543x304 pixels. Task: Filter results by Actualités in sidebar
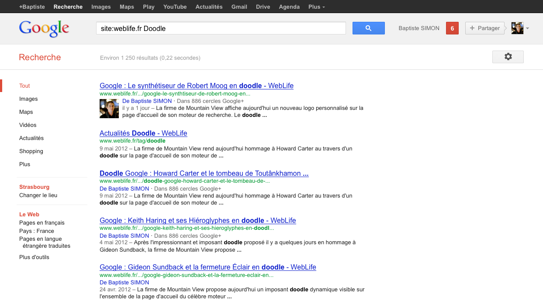(x=31, y=138)
